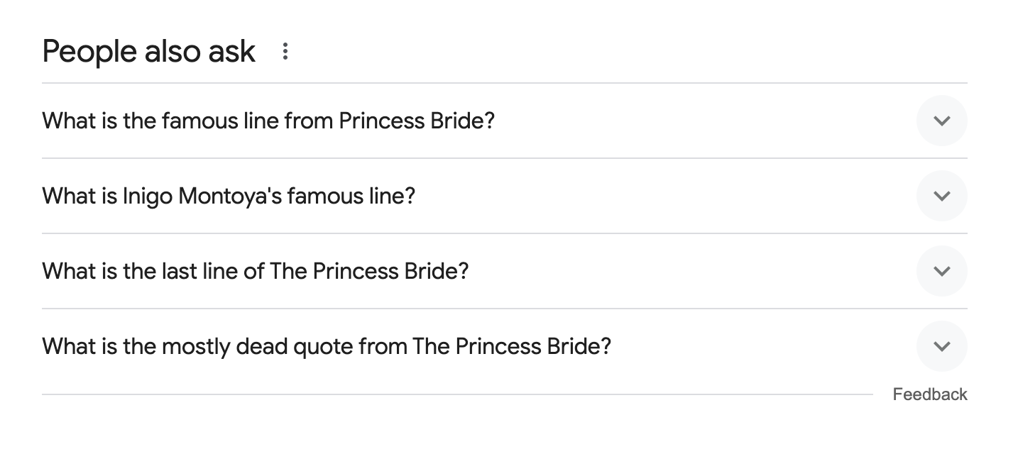Click chevron icon for Inigo Montoya question
Image resolution: width=1018 pixels, height=454 pixels.
(941, 196)
